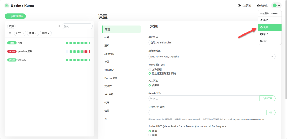This screenshot has height=139, width=287.
Task: Open the status (状态) filter dropdown
Action: tap(20, 33)
